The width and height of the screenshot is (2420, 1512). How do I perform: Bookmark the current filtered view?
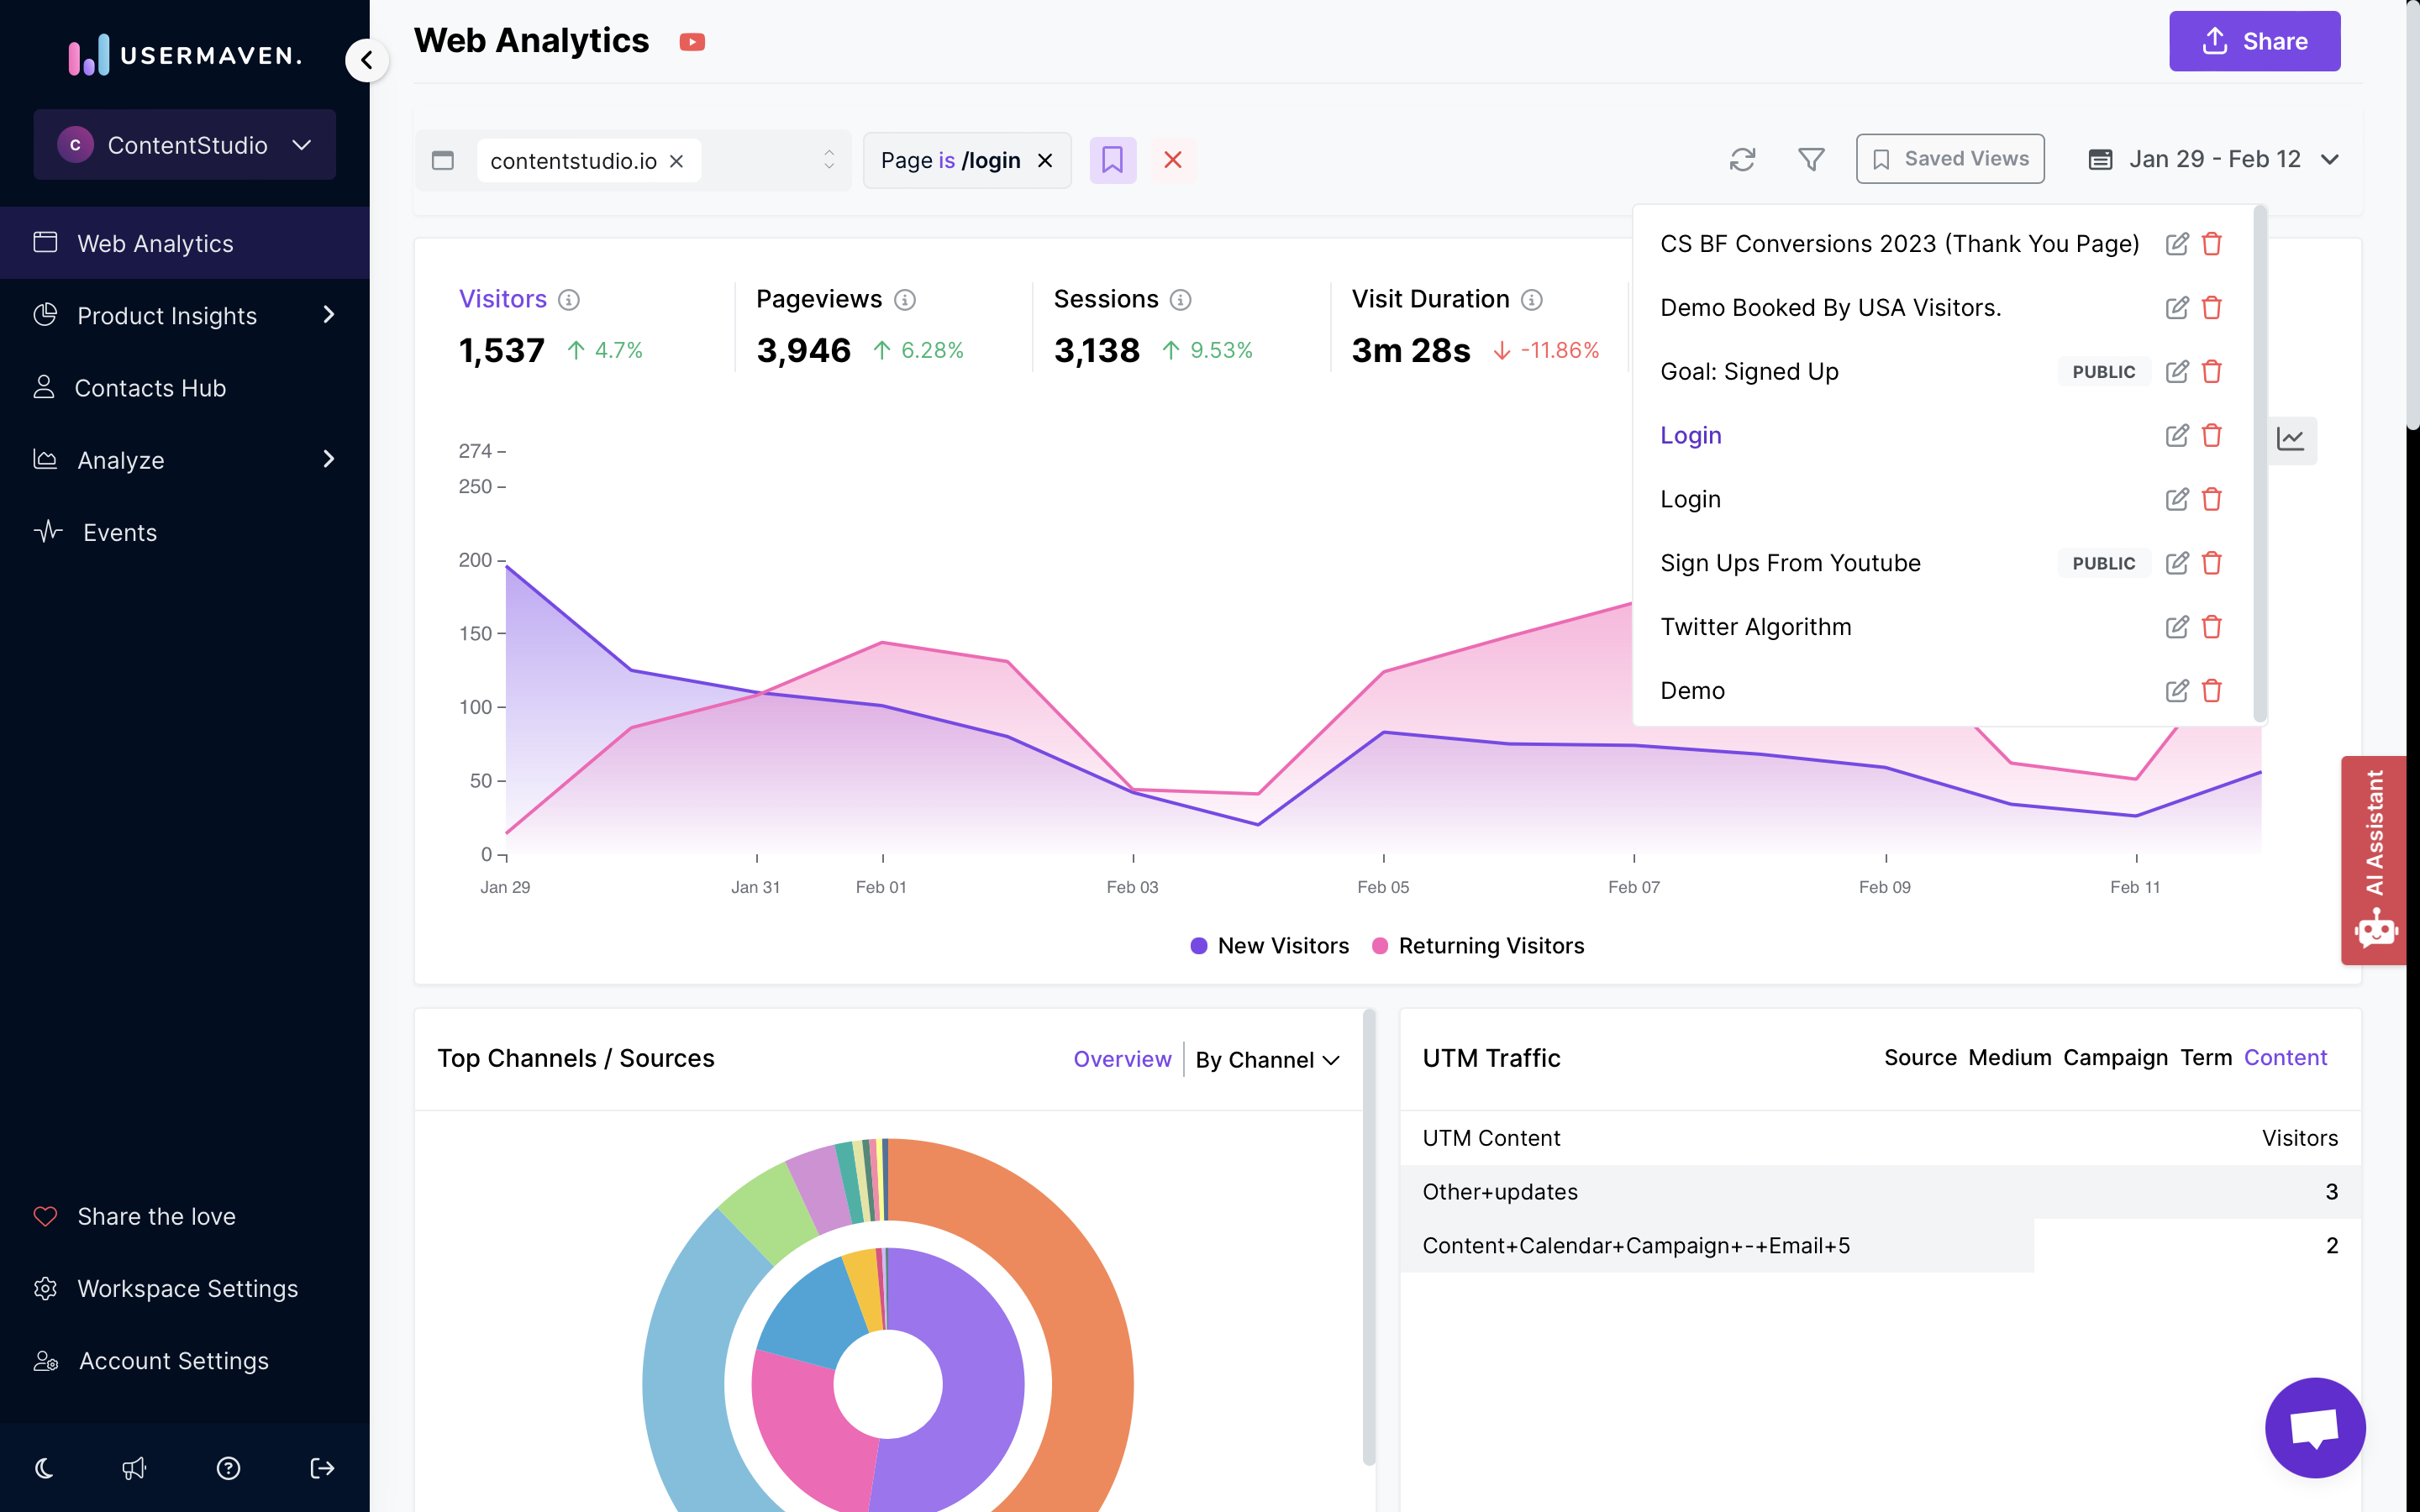point(1113,160)
